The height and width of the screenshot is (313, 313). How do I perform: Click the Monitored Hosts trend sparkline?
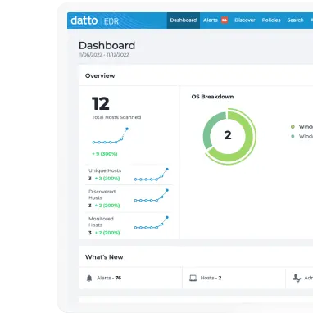152,223
